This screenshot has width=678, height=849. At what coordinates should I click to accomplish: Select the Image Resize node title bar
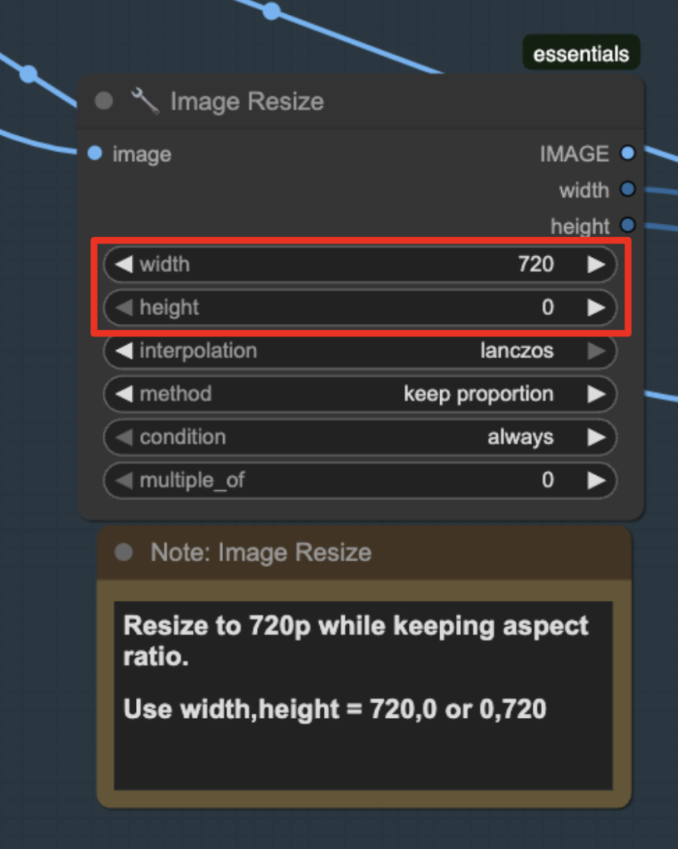click(x=361, y=102)
